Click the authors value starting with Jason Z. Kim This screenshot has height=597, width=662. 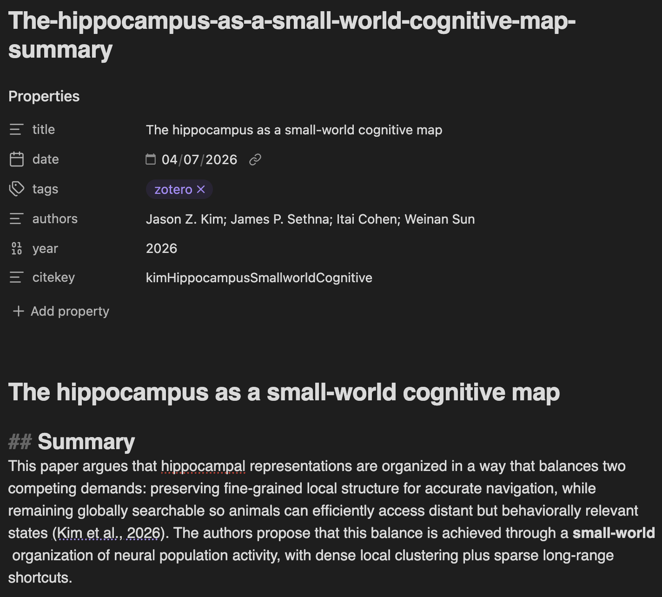point(310,219)
